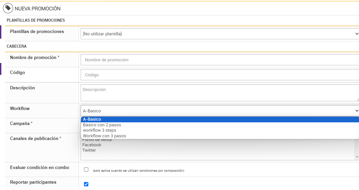Uncheck the Reportar participantes checkbox

coord(86,184)
